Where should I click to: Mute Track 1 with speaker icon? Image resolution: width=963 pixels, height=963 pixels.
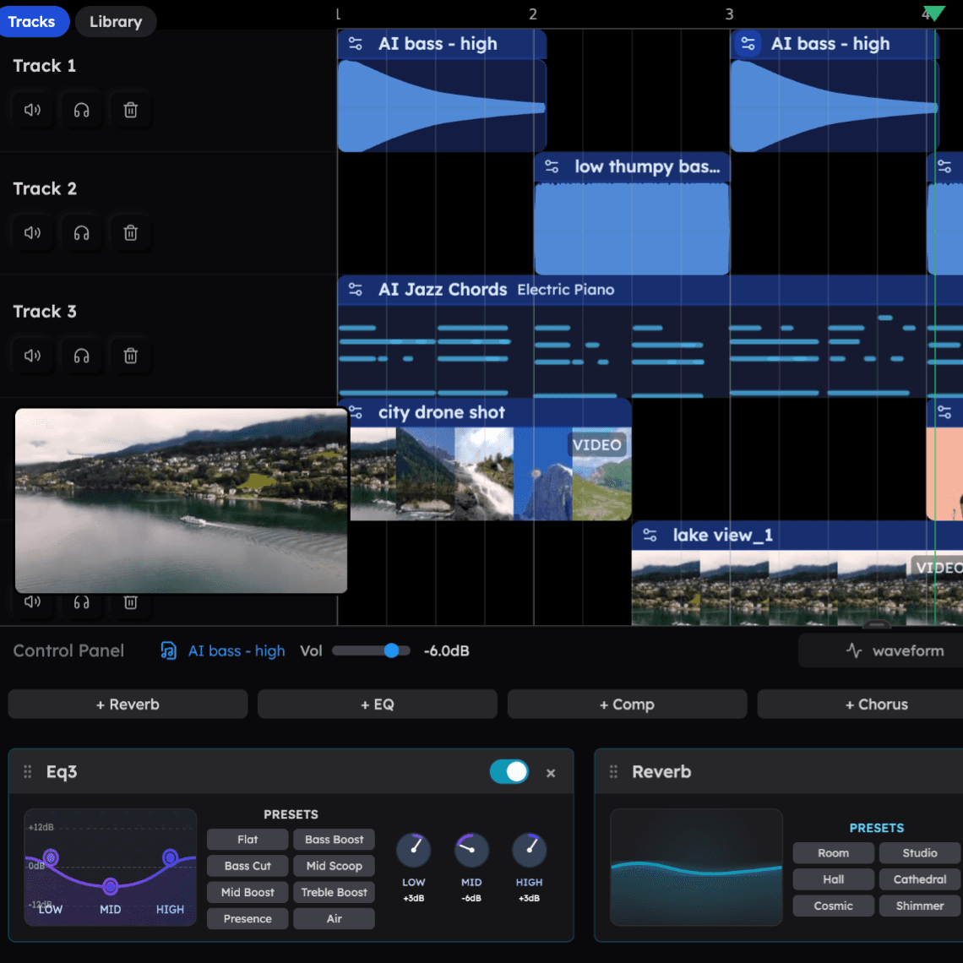[33, 110]
